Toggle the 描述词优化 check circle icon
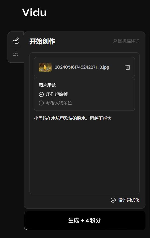Screen dimensions: 150x238 pyautogui.click(x=113, y=200)
